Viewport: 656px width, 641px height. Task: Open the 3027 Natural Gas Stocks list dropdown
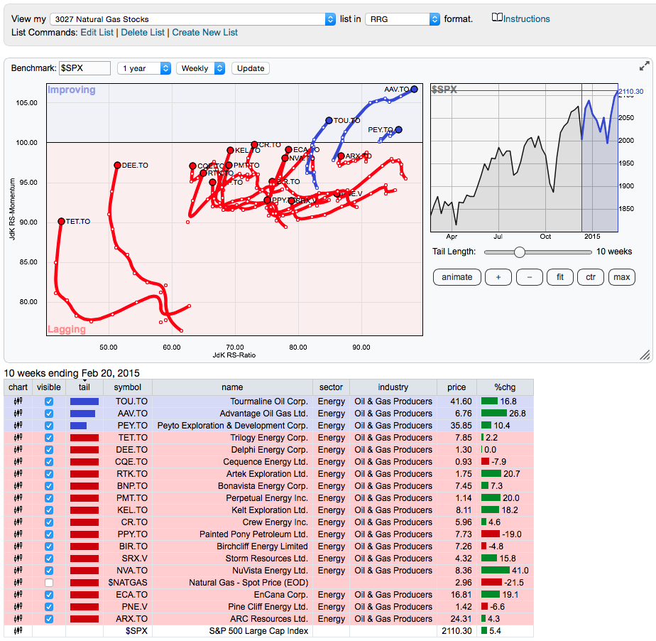pos(193,19)
